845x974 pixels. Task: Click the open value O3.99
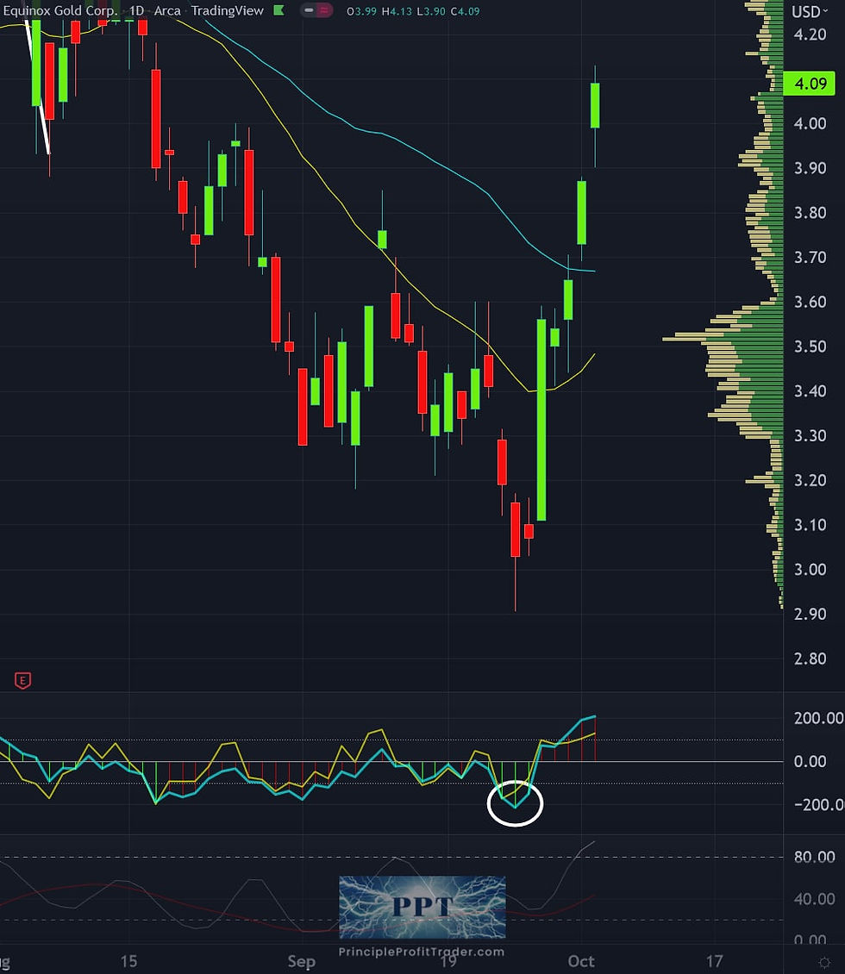coord(361,11)
